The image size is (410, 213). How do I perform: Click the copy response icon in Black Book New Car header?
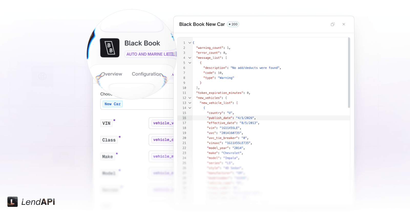tap(333, 24)
